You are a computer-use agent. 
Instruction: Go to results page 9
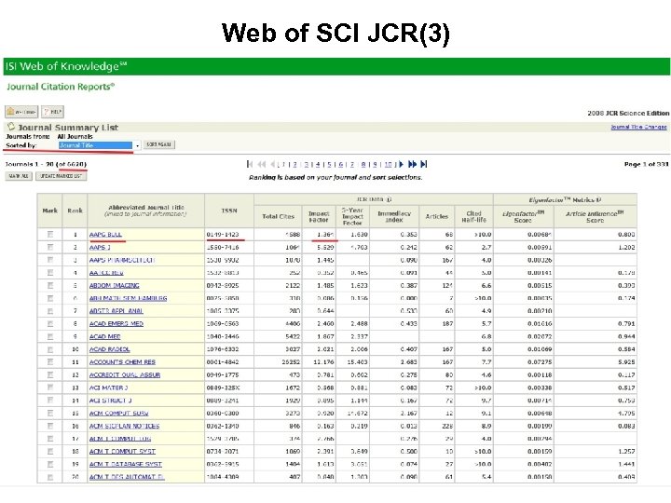pyautogui.click(x=376, y=165)
